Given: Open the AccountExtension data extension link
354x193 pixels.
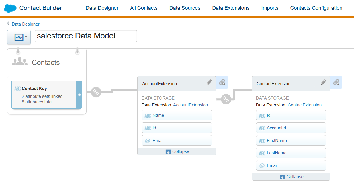Looking at the screenshot, I should coord(190,105).
